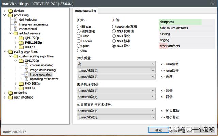The width and height of the screenshot is (218, 136).
Task: Click the image enhancements page icon
Action: pos(16,24)
